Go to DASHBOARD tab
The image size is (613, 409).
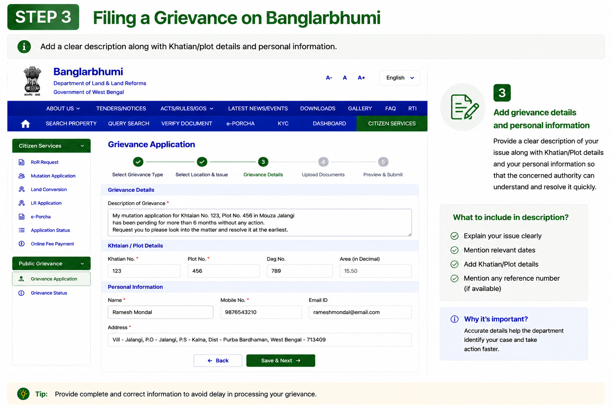tap(329, 124)
